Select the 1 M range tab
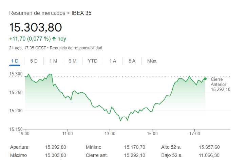Image resolution: width=247 pixels, height=164 pixels. point(53,61)
